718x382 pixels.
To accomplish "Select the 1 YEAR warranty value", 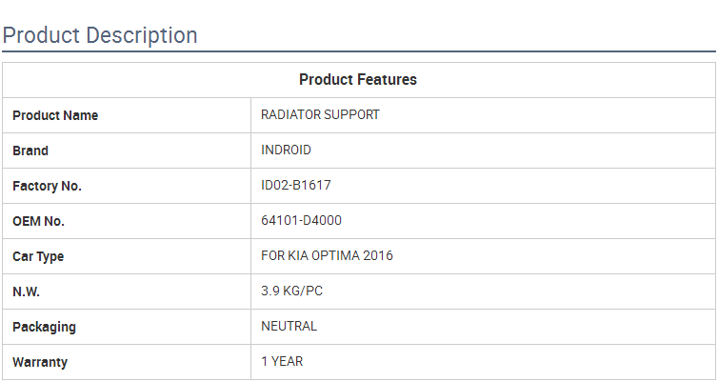I will point(282,361).
